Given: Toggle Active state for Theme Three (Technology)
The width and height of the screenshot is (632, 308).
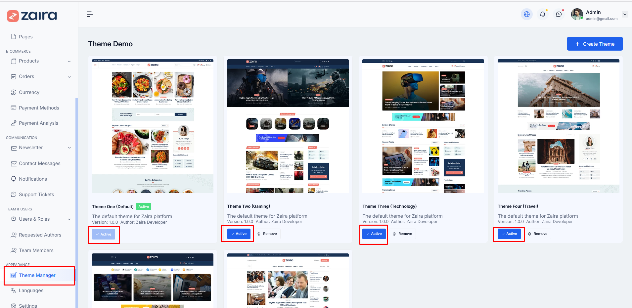Looking at the screenshot, I should [x=373, y=234].
